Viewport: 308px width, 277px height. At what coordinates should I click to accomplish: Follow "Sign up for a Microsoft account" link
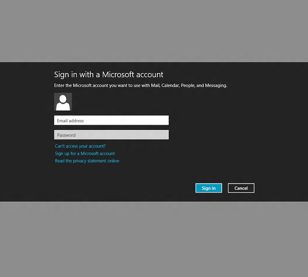[x=85, y=153]
